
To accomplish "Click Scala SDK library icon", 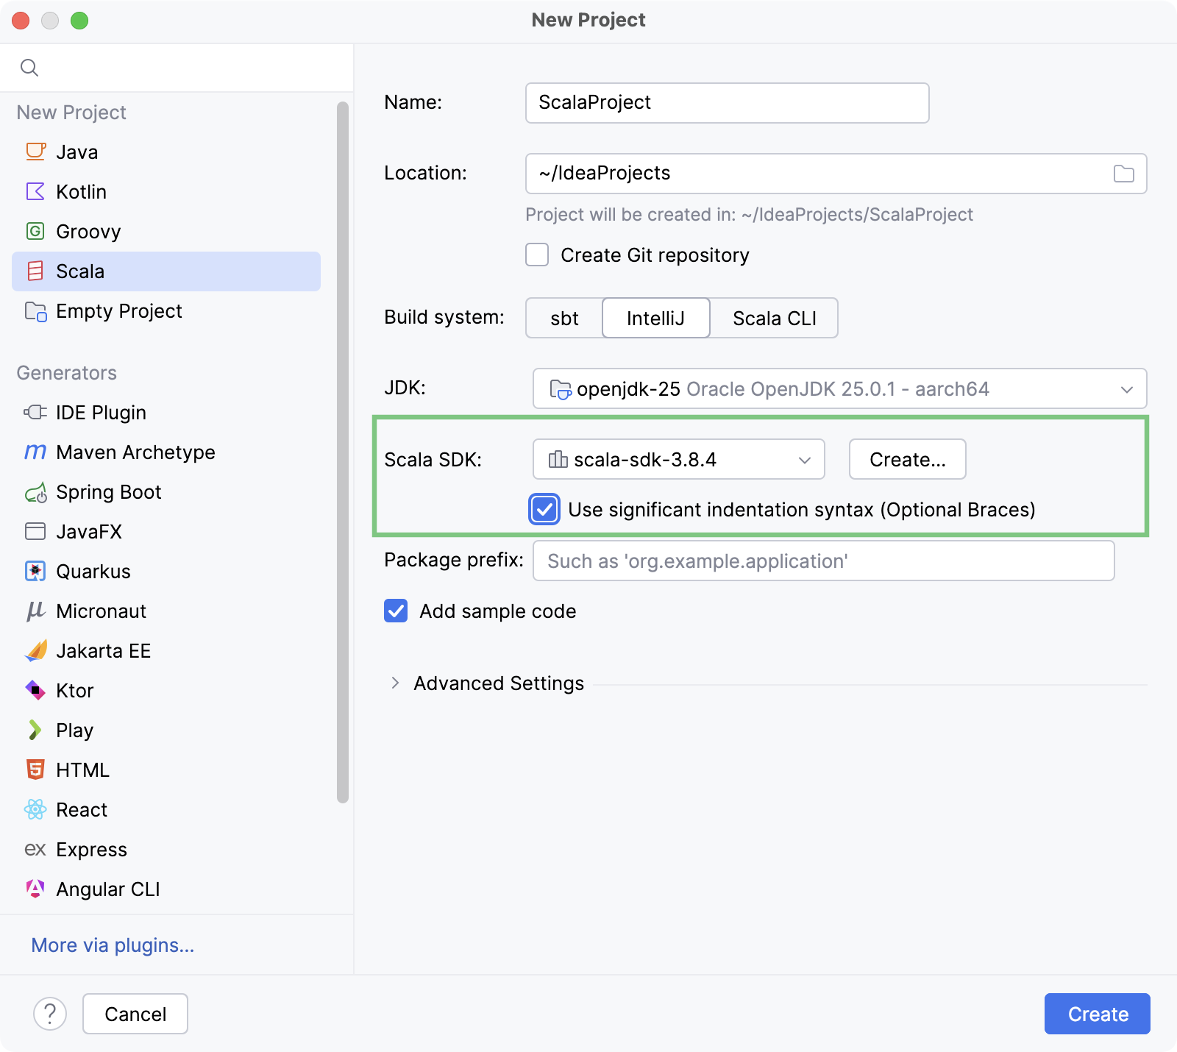I will tap(558, 459).
